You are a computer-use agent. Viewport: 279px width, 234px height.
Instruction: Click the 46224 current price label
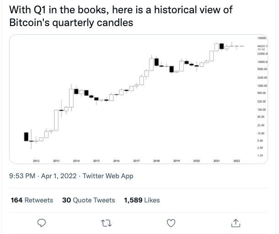(x=263, y=46)
